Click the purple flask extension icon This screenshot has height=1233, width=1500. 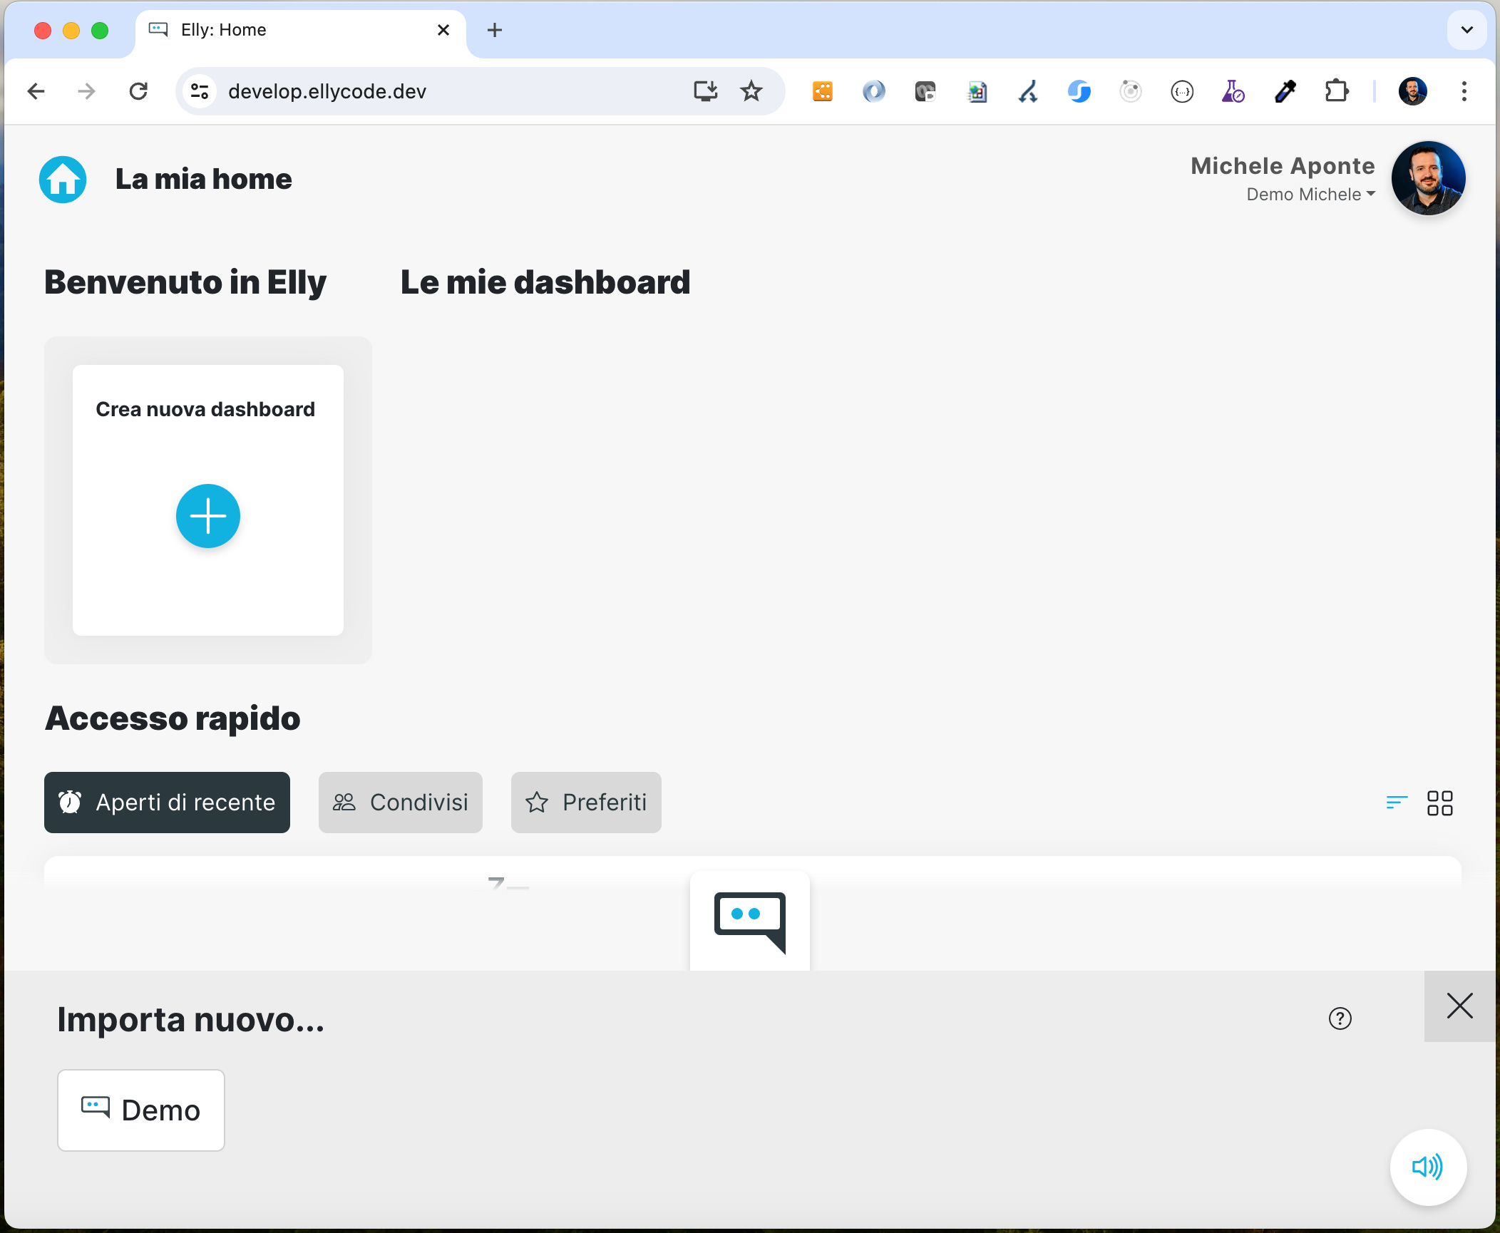tap(1233, 91)
